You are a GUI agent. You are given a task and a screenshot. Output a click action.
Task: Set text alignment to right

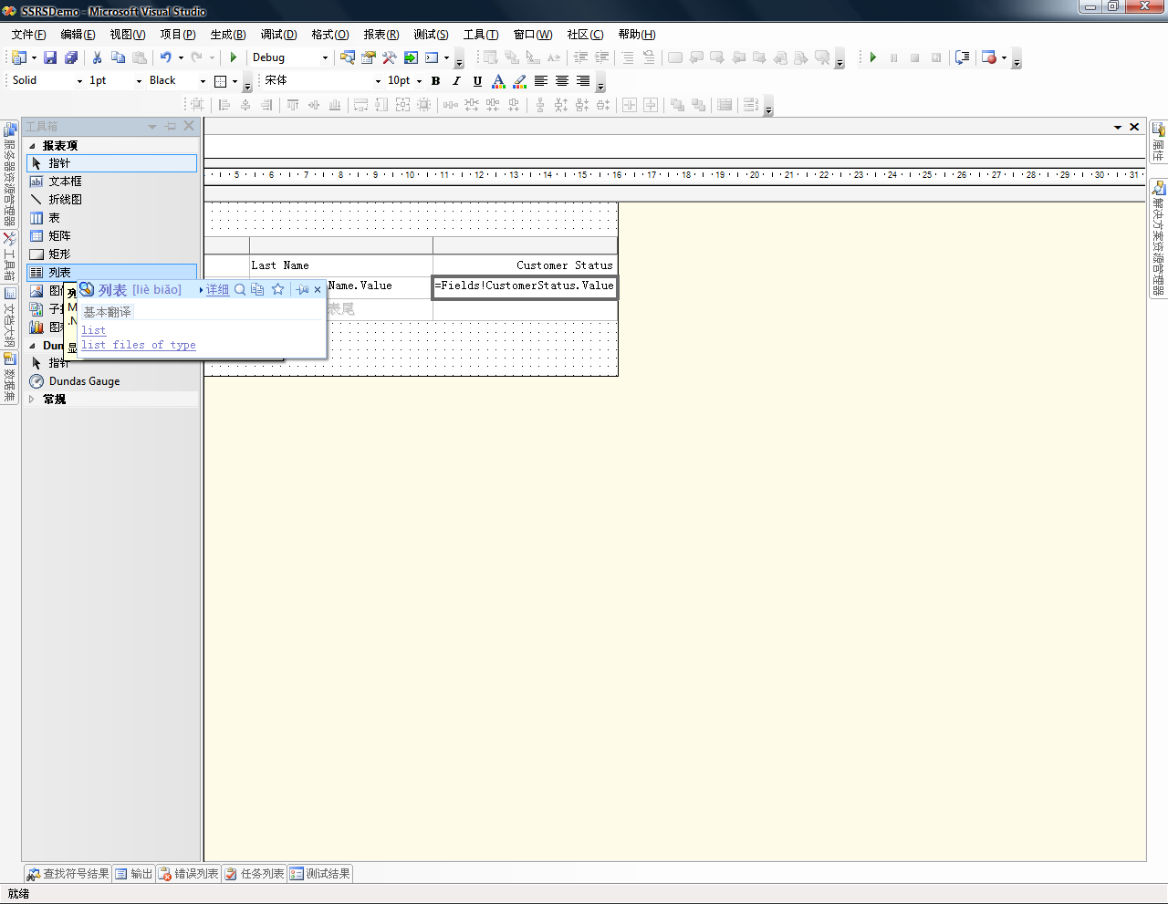click(x=583, y=81)
